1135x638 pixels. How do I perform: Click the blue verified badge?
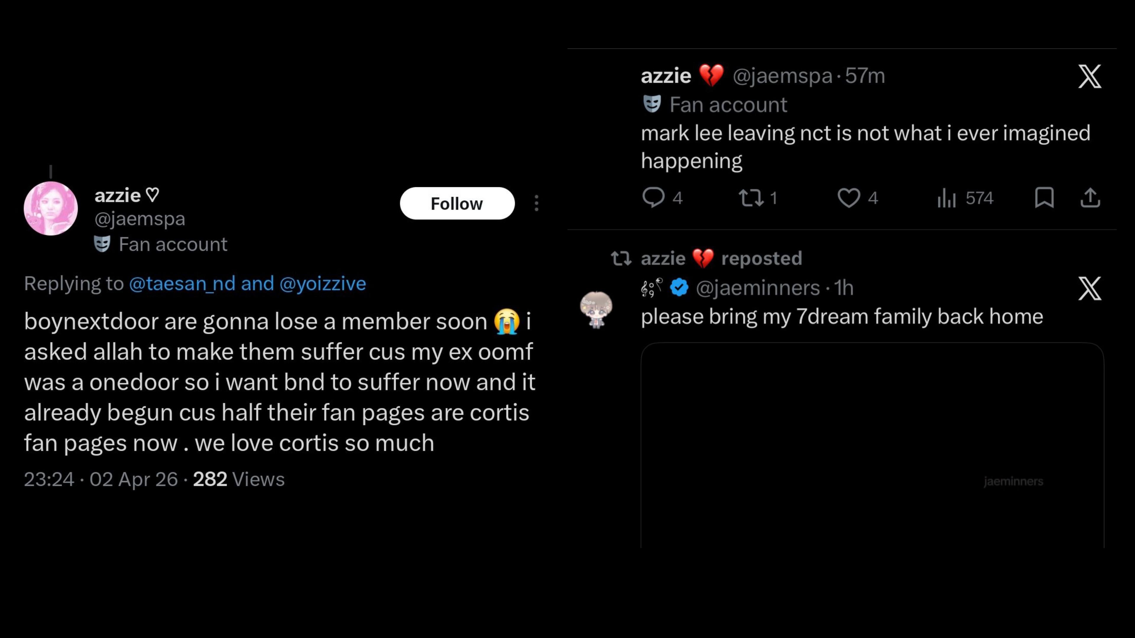coord(679,287)
